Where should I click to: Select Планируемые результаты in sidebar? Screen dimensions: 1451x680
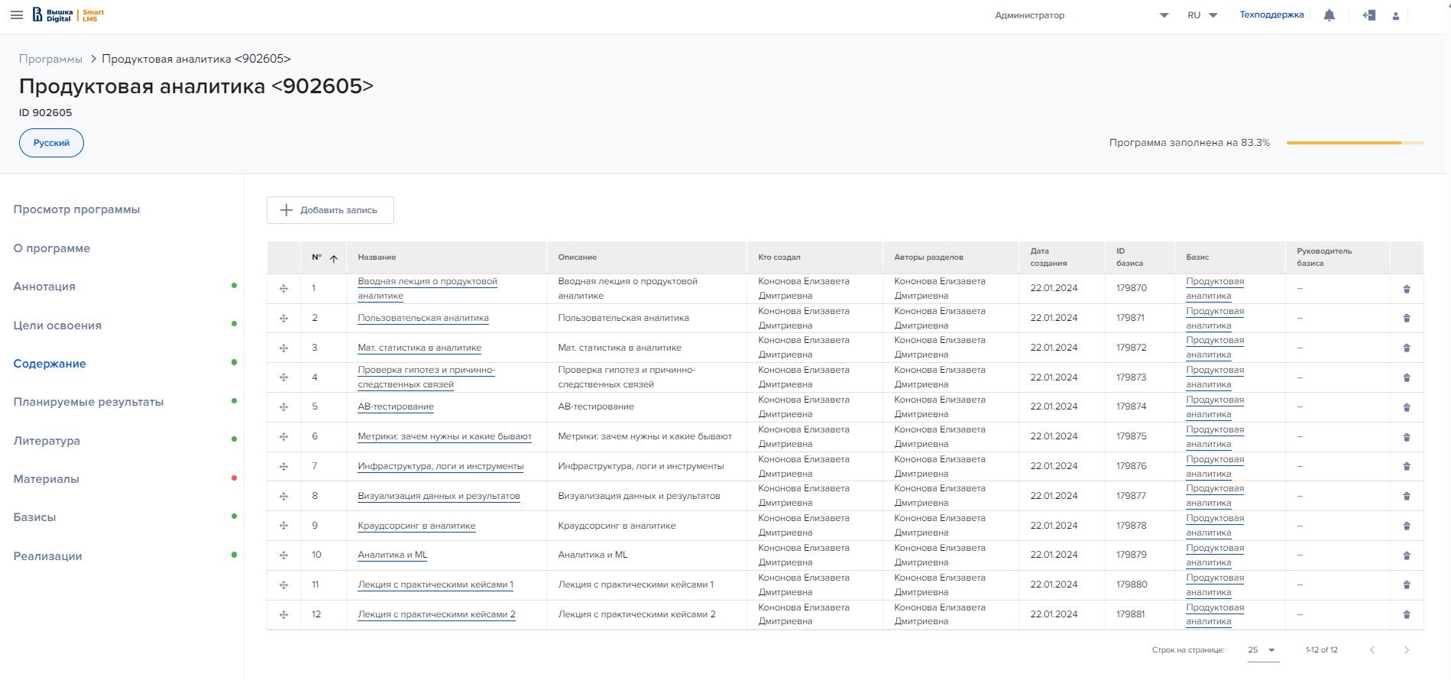tap(89, 402)
